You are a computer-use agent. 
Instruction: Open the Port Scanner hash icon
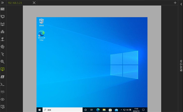[3, 39]
